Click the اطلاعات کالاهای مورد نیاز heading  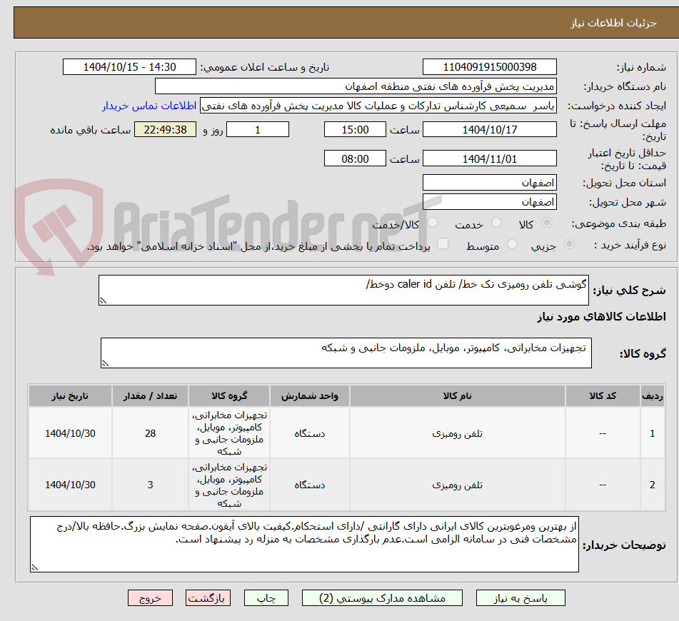pos(601,316)
